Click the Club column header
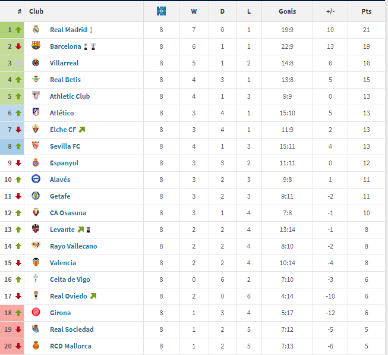This screenshot has width=388, height=355. pyautogui.click(x=36, y=11)
